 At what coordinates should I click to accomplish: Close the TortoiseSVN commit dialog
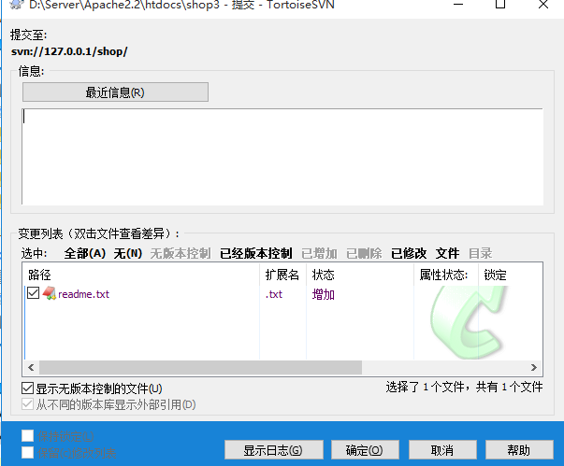[x=543, y=6]
